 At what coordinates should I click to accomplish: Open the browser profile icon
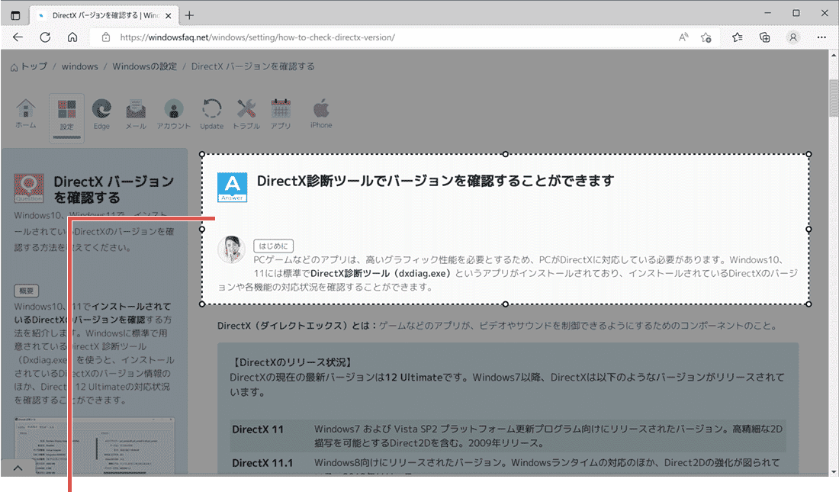click(793, 37)
